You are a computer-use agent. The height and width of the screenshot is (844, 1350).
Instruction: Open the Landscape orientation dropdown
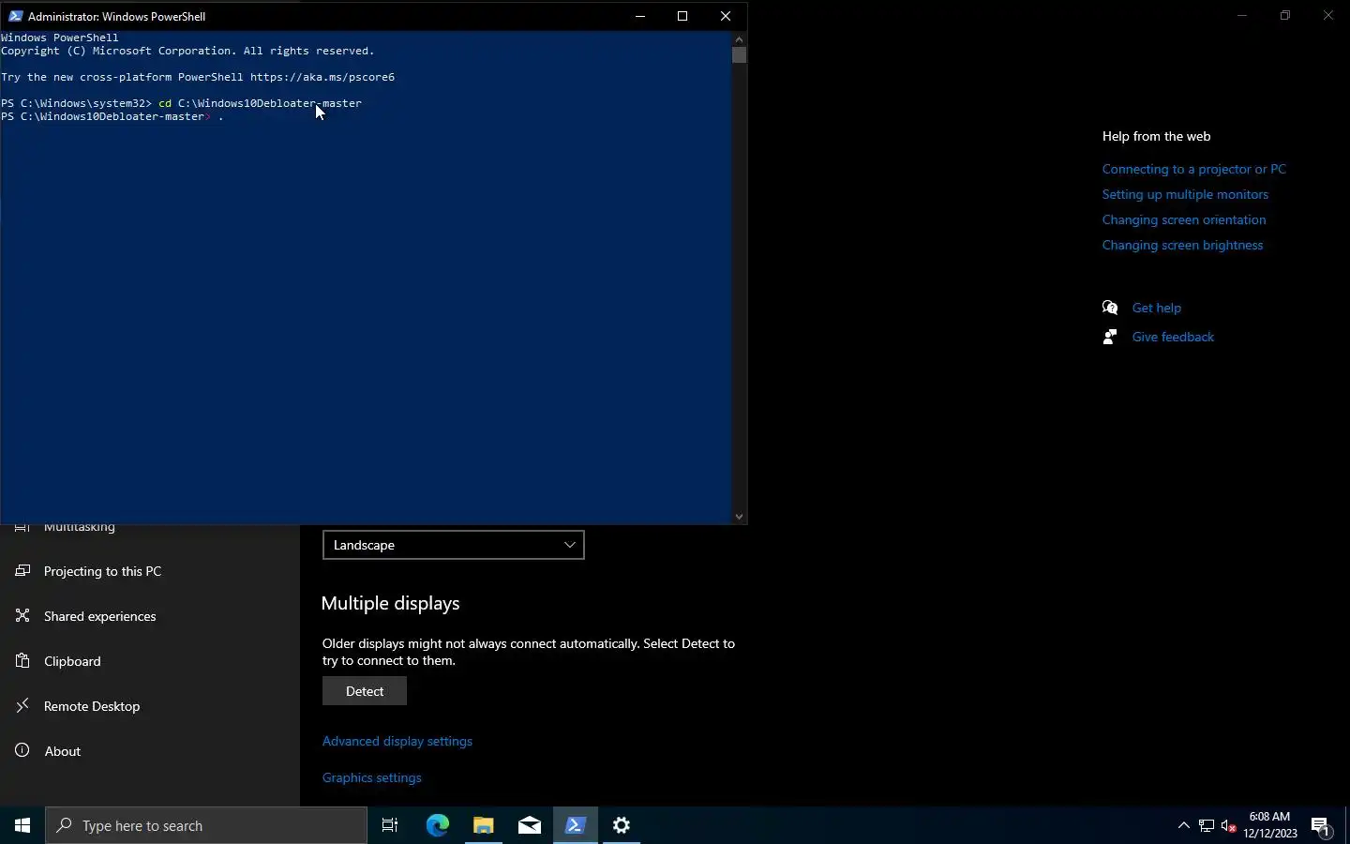coord(454,545)
